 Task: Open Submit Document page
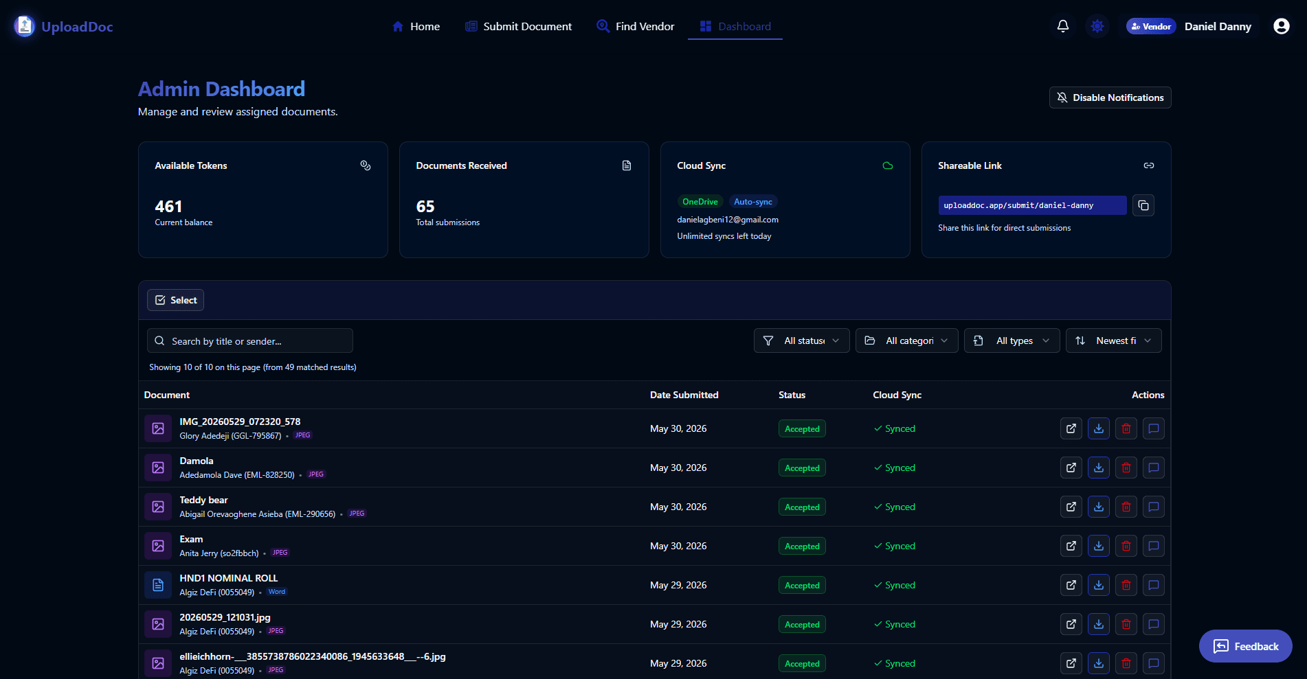[x=519, y=26]
